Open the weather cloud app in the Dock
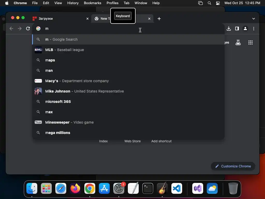Viewport: 265px width, 199px height. [212, 188]
